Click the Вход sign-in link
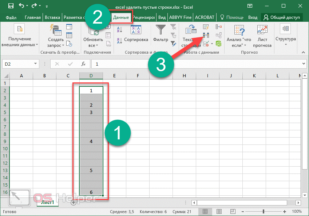 click(x=253, y=17)
